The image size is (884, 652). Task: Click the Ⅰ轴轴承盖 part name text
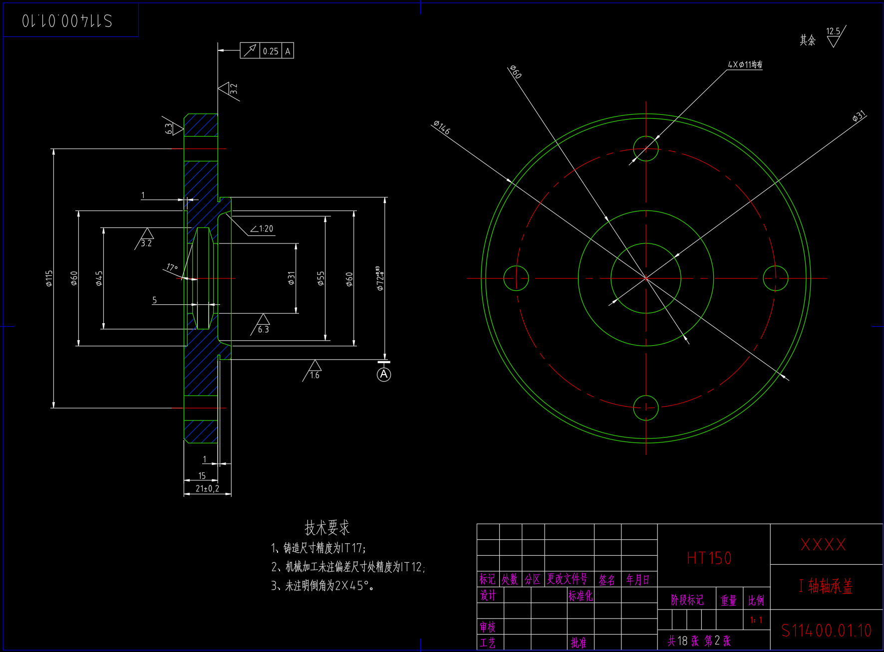point(826,586)
